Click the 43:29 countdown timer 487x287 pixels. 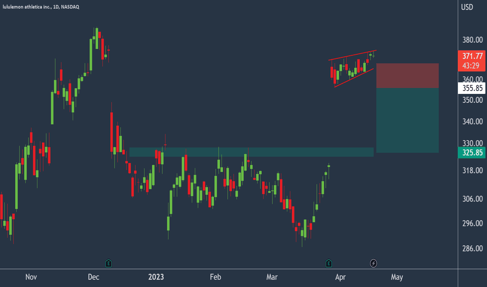[470, 66]
